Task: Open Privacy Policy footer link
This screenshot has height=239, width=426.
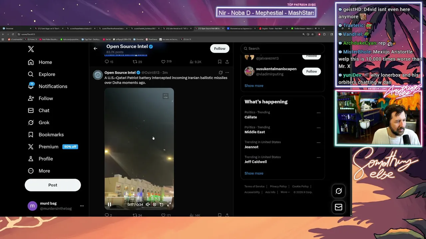Action: click(278, 187)
